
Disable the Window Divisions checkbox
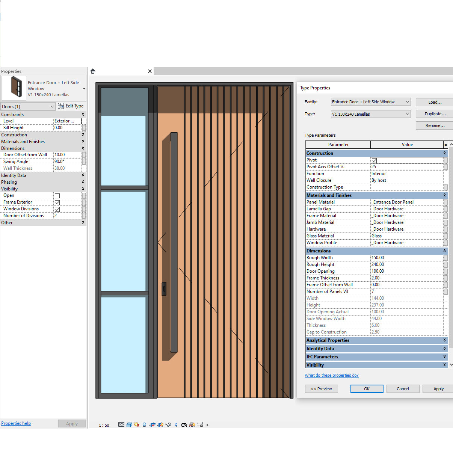(x=57, y=209)
